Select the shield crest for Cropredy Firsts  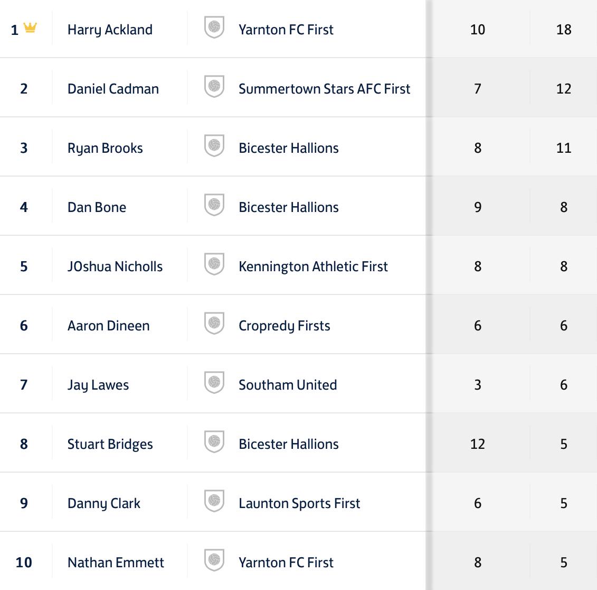[214, 324]
